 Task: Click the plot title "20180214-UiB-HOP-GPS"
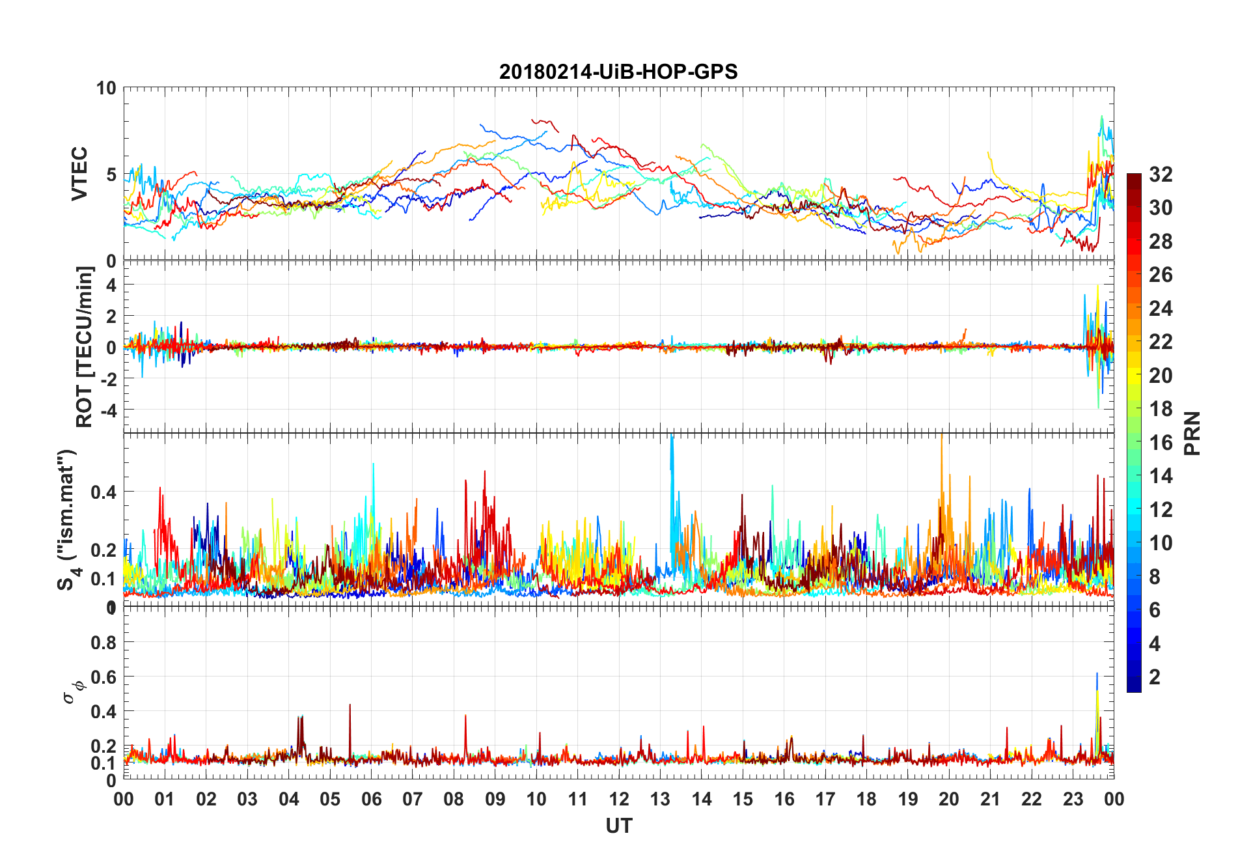[618, 72]
